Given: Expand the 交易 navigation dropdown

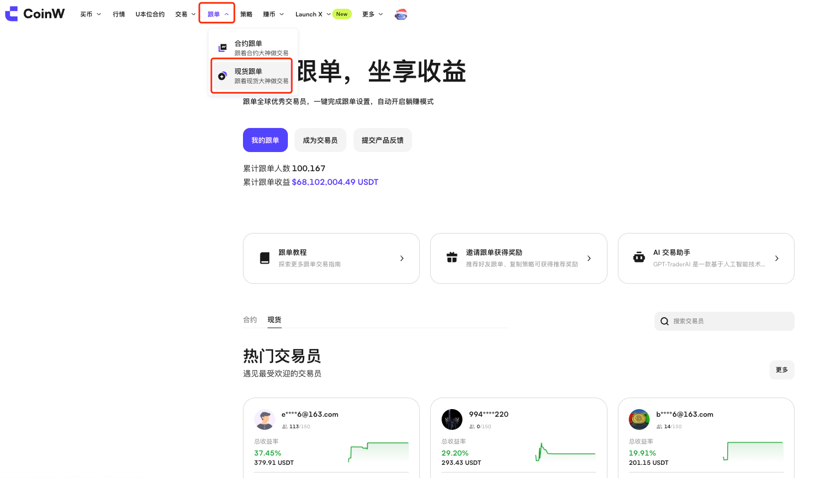Looking at the screenshot, I should (x=185, y=14).
